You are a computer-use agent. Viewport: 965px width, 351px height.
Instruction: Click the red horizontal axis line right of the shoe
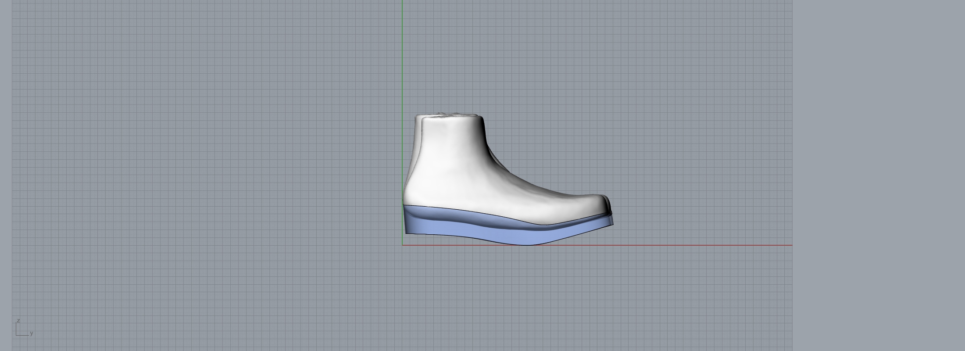point(702,245)
